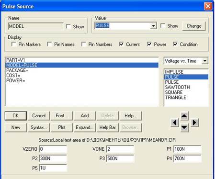Click the Plot button

click(x=62, y=127)
